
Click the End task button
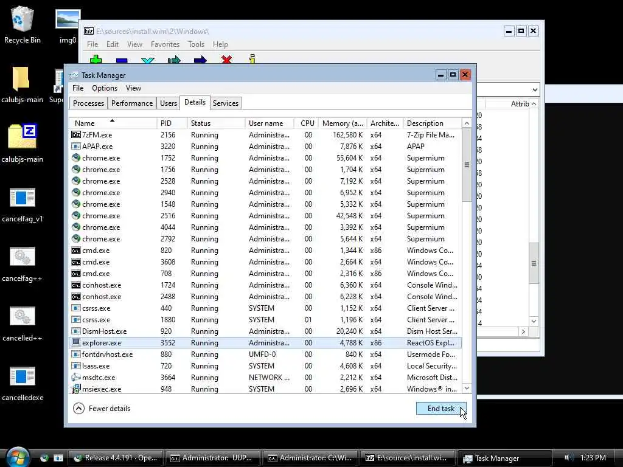[x=441, y=408]
